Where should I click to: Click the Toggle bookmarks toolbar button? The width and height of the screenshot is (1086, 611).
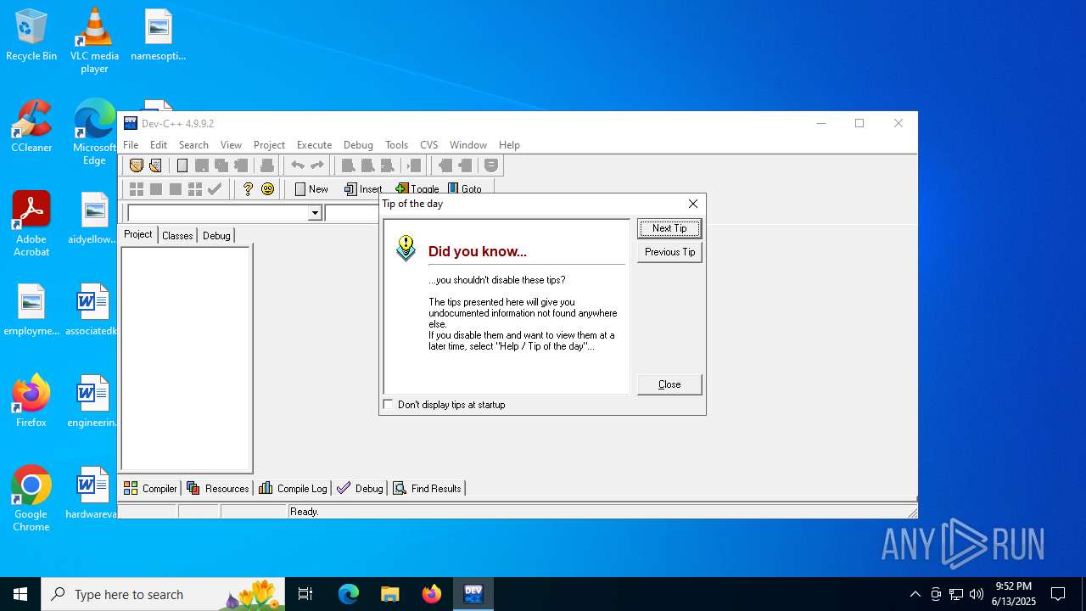(417, 189)
